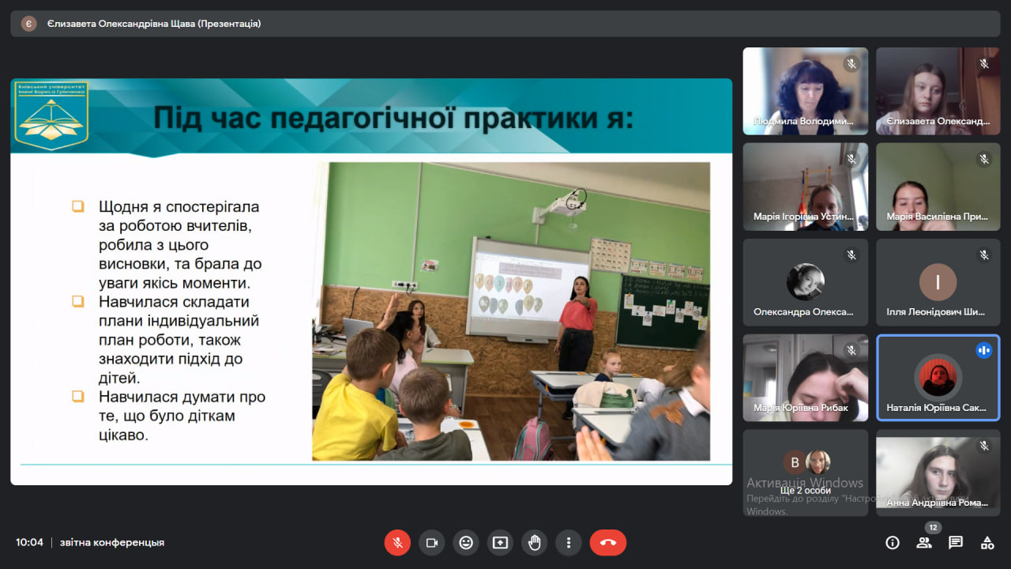The height and width of the screenshot is (569, 1011).
Task: Leave the call with the red hang-up button
Action: coord(607,543)
